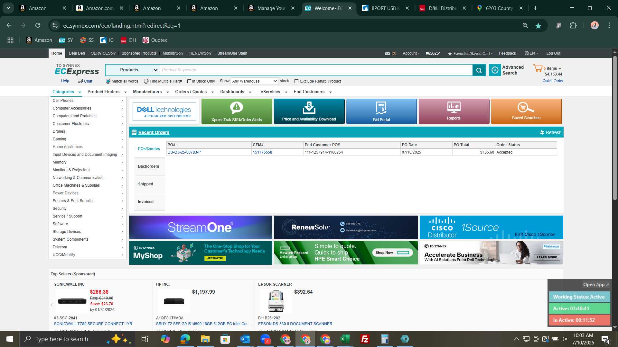Screen dimensions: 618x347
Task: Select the Backorders orders tab
Action: 149,166
